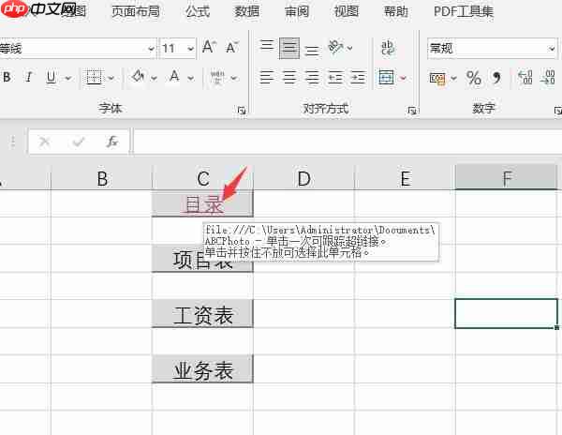562x435 pixels.
Task: Open the PDF工具集 ribbon tab
Action: pos(464,11)
